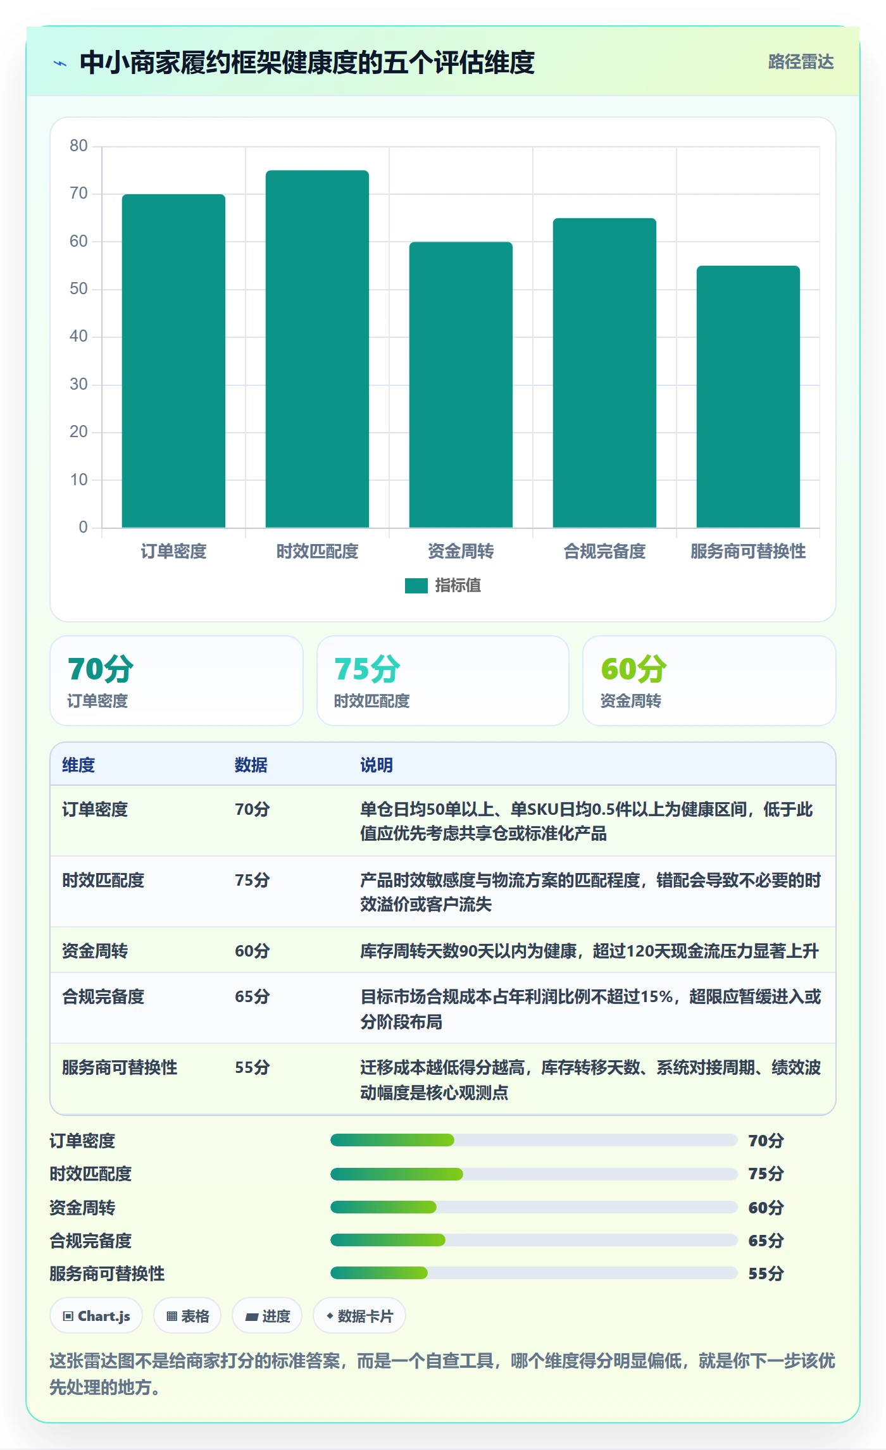
Task: Click the 合规完备度 progress bar
Action: point(534,1240)
